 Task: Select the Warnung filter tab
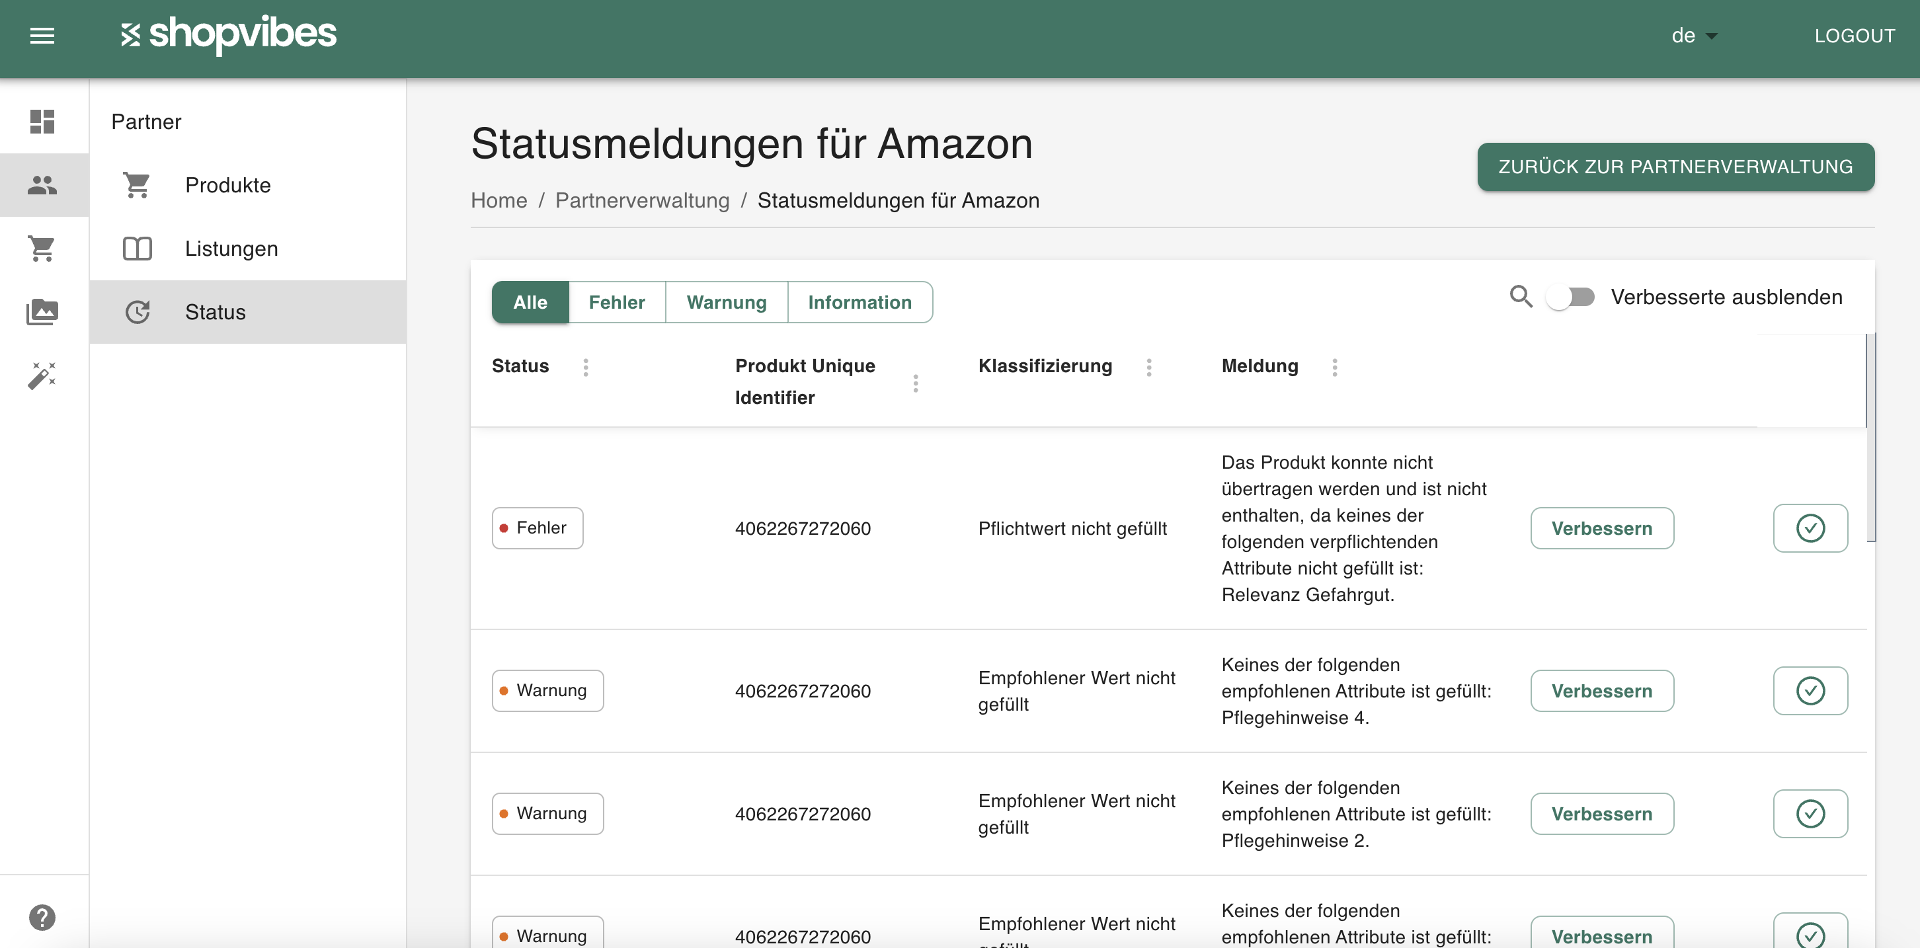point(727,302)
